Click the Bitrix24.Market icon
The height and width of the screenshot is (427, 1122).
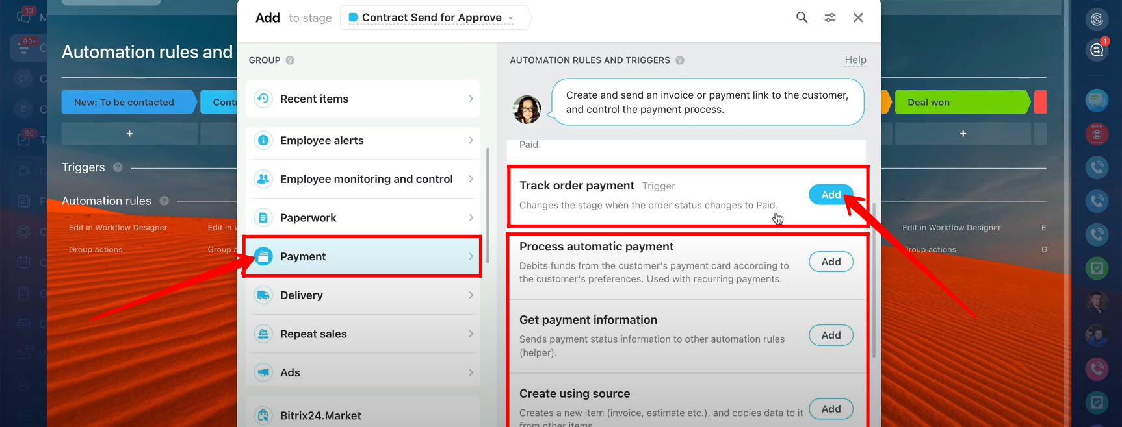coord(263,415)
